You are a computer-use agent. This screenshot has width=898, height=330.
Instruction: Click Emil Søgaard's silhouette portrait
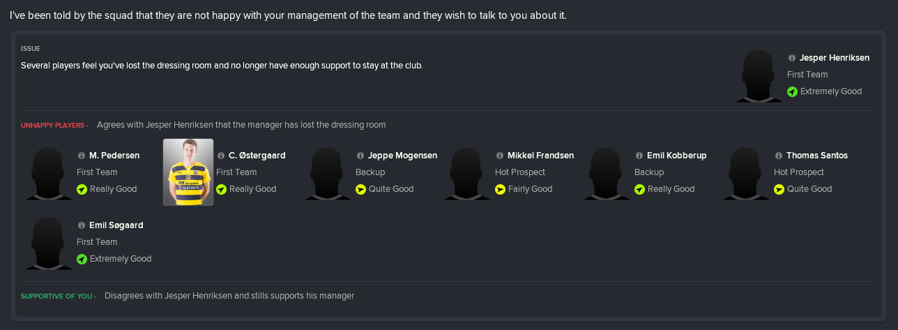point(49,243)
